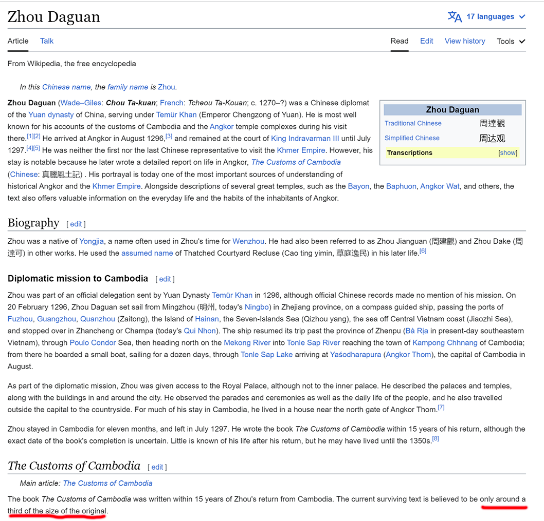The image size is (544, 521).
Task: Open the Angkor Thom link
Action: point(408,355)
